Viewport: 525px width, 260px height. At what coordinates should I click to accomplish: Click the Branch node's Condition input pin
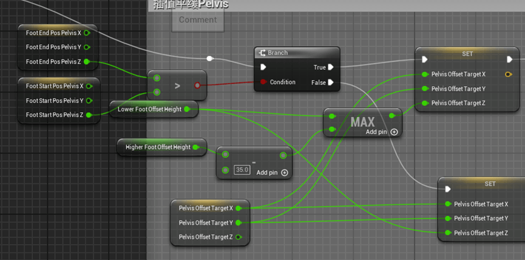[x=262, y=82]
